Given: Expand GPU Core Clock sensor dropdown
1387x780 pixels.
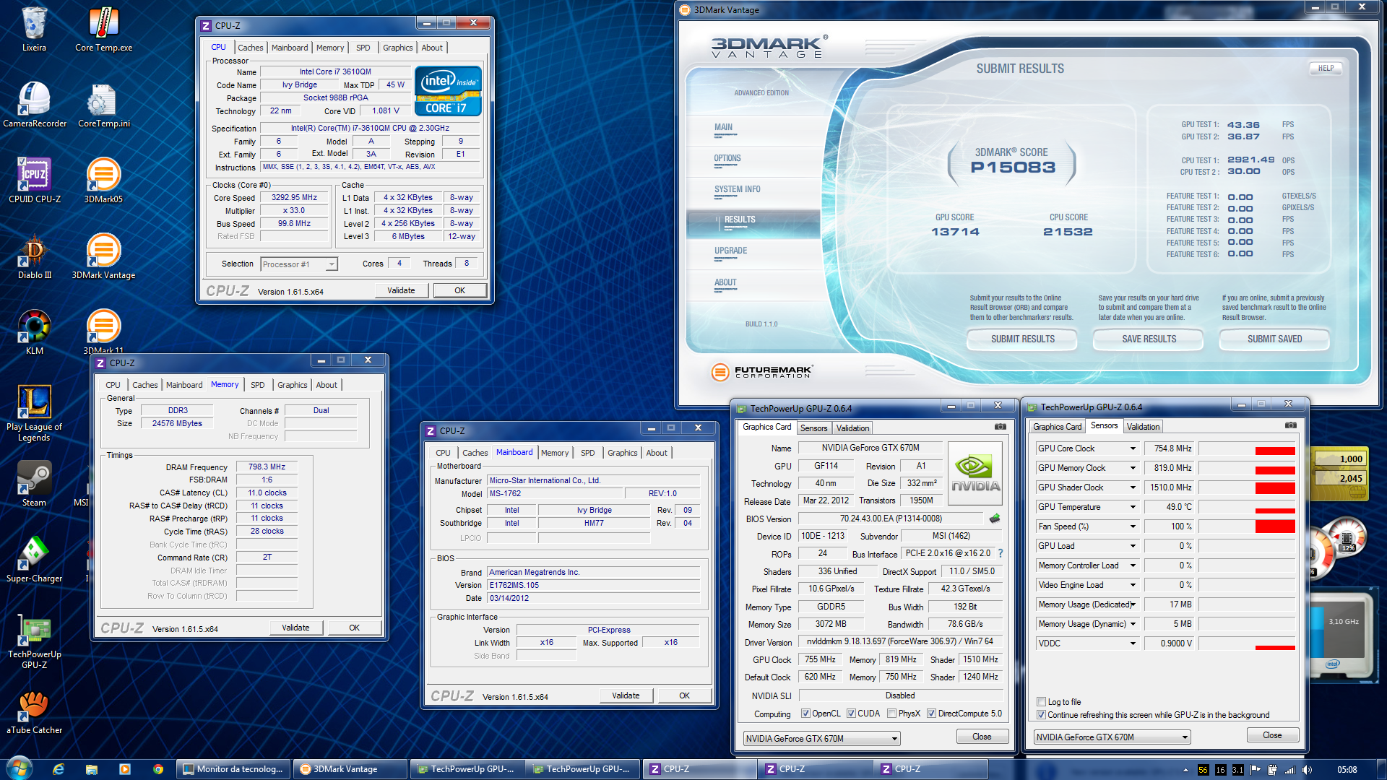Looking at the screenshot, I should [x=1133, y=448].
